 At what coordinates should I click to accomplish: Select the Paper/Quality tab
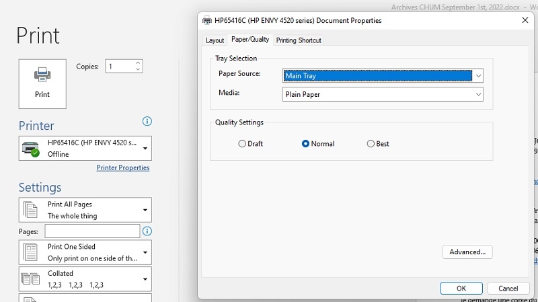coord(250,40)
